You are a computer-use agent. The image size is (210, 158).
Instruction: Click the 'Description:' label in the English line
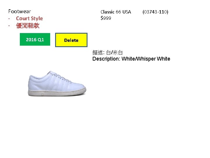click(x=106, y=59)
